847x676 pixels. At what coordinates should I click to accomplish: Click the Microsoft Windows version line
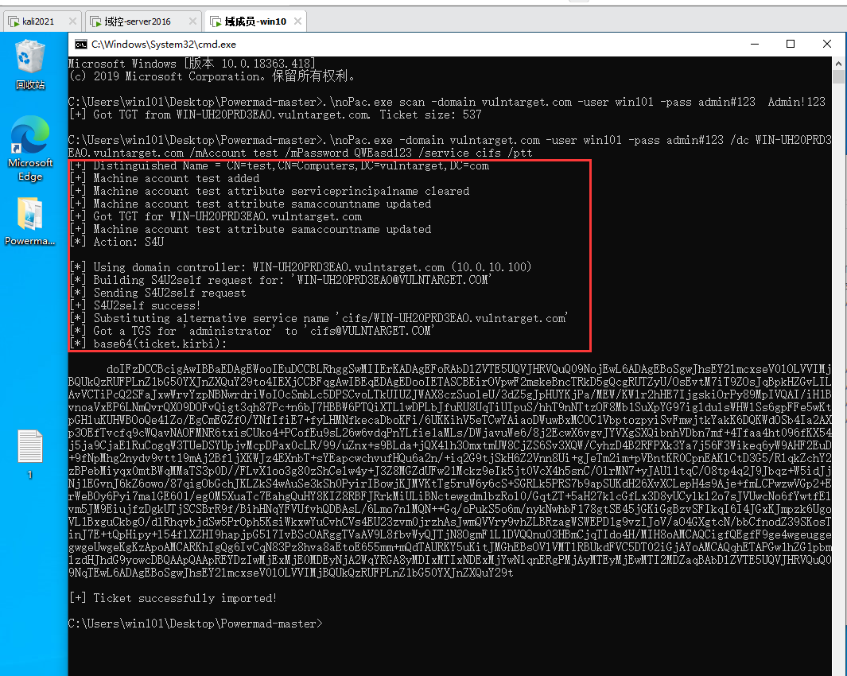192,64
